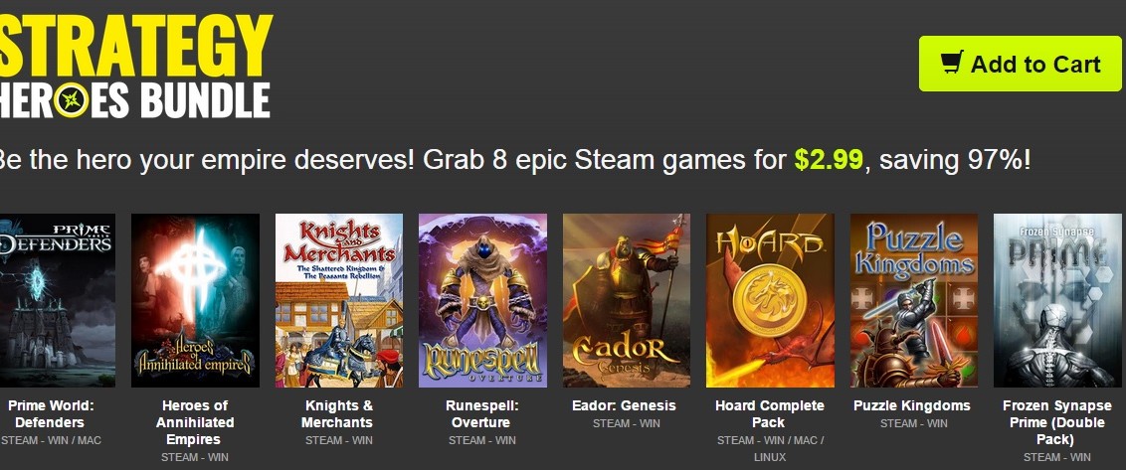1126x470 pixels.
Task: Click the Heroes of Annihilated Empires title
Action: click(195, 422)
